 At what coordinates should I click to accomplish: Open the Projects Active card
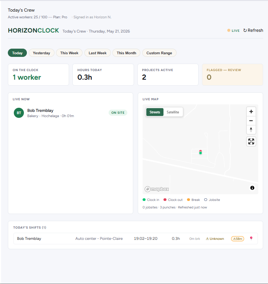click(x=168, y=74)
